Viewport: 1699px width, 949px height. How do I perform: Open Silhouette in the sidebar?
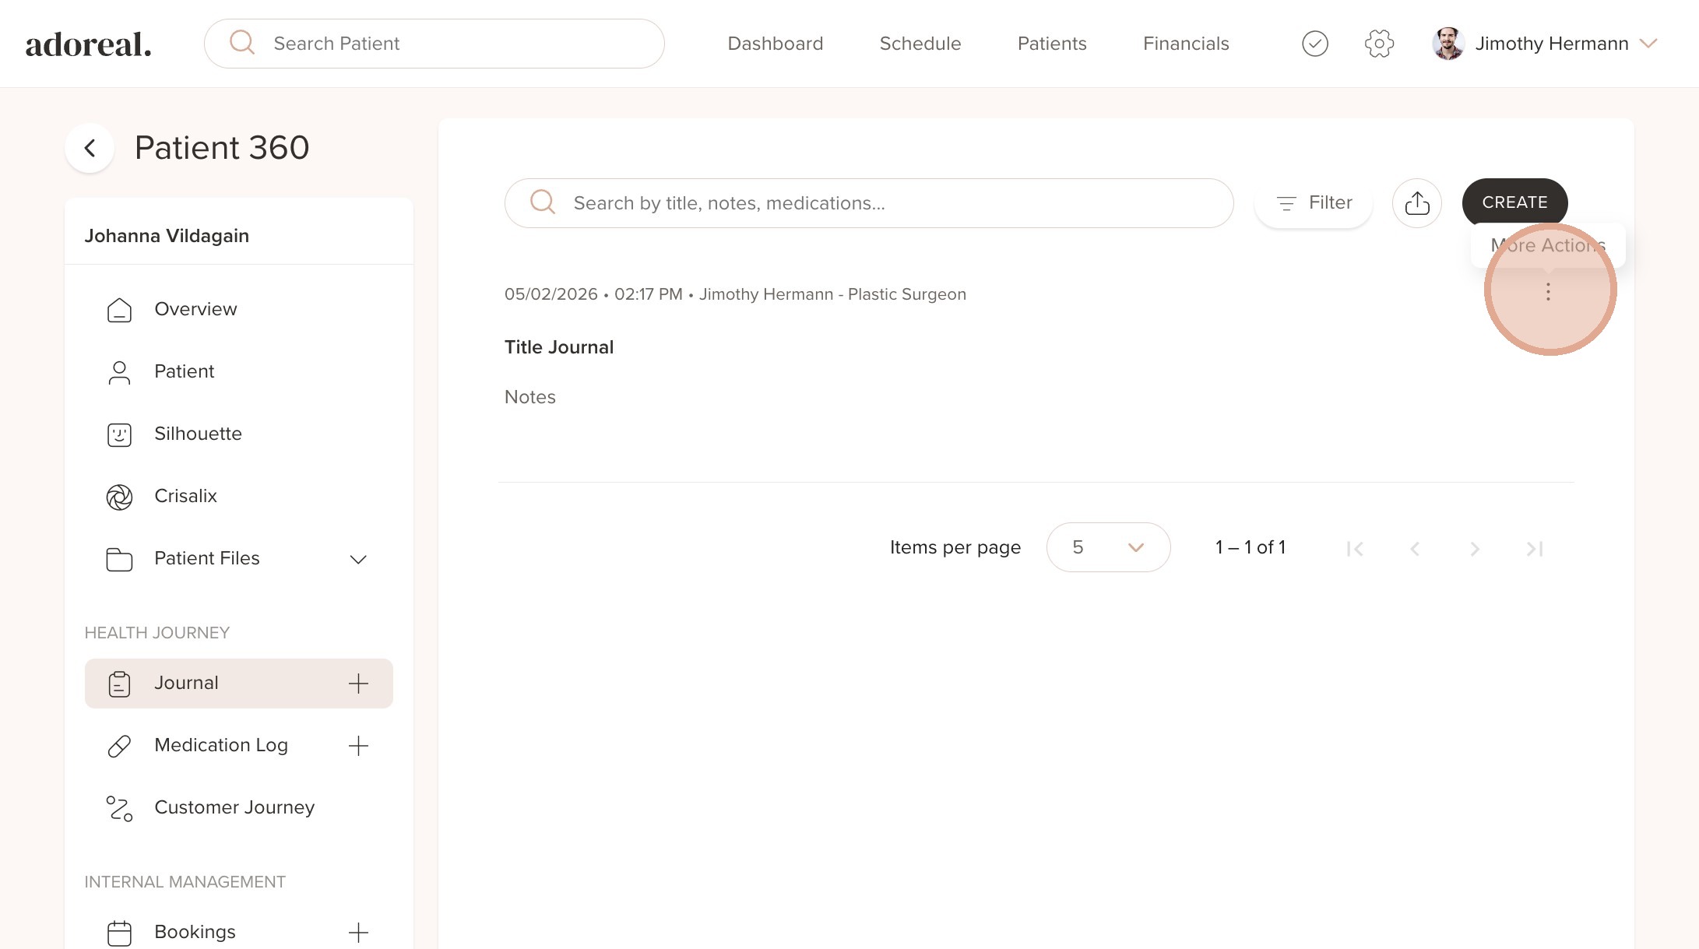coord(198,434)
